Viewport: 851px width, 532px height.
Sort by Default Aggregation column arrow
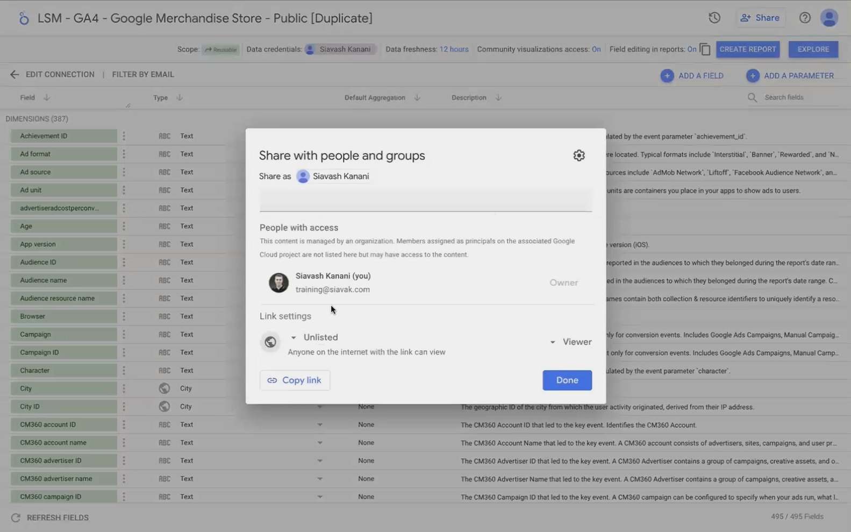tap(417, 97)
